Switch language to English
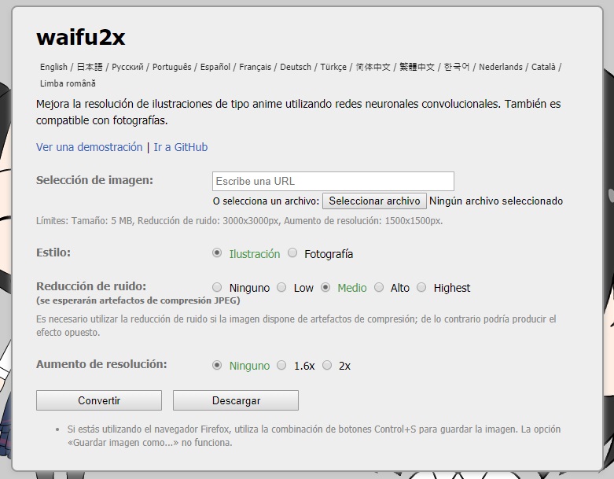 pyautogui.click(x=53, y=67)
